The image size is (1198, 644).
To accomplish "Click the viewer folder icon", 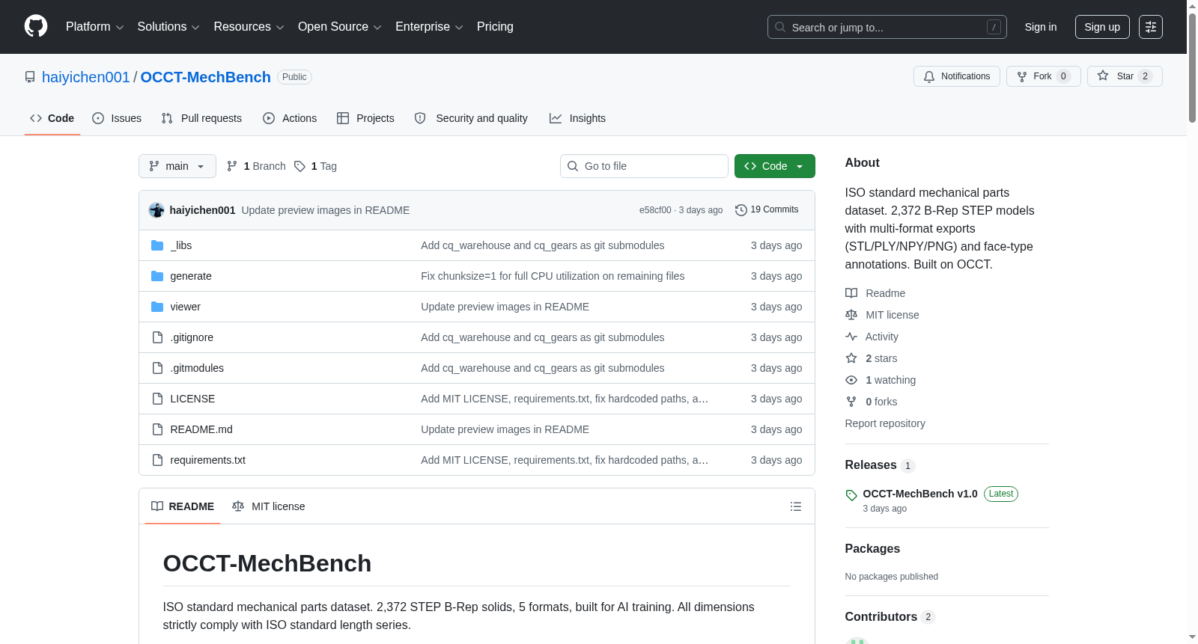I will 157,307.
